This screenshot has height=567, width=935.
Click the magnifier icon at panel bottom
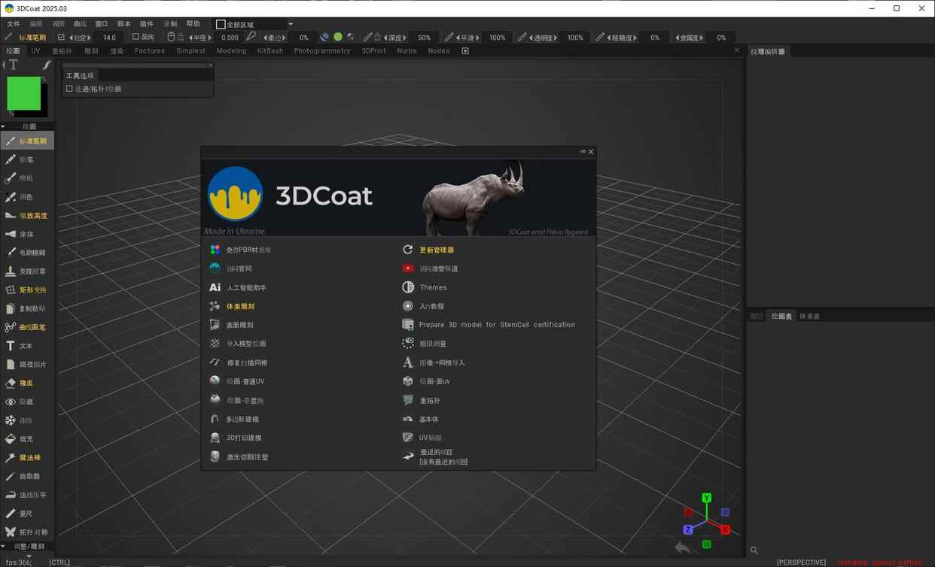(x=754, y=550)
